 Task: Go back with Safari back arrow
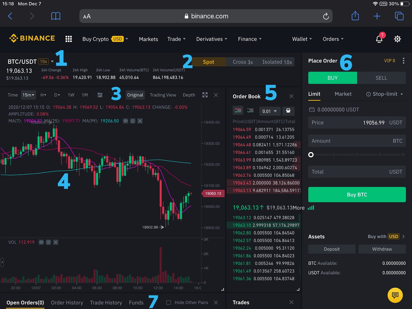(x=10, y=16)
